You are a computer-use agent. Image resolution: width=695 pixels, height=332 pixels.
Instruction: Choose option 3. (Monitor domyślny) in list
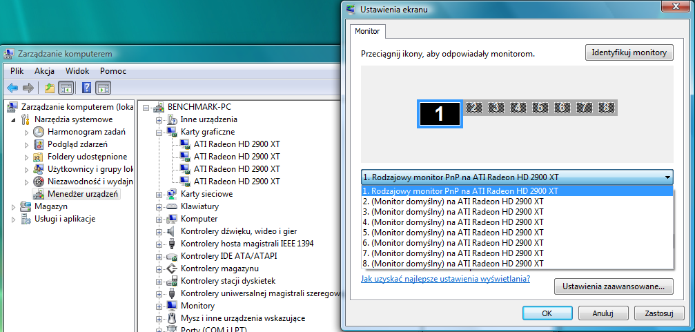(517, 211)
